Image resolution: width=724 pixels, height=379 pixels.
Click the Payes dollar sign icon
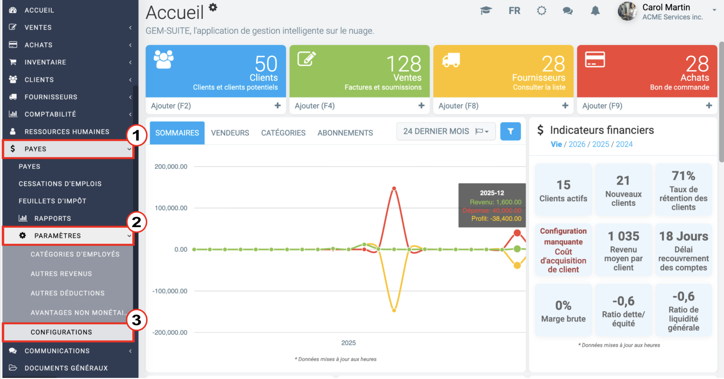click(x=13, y=149)
